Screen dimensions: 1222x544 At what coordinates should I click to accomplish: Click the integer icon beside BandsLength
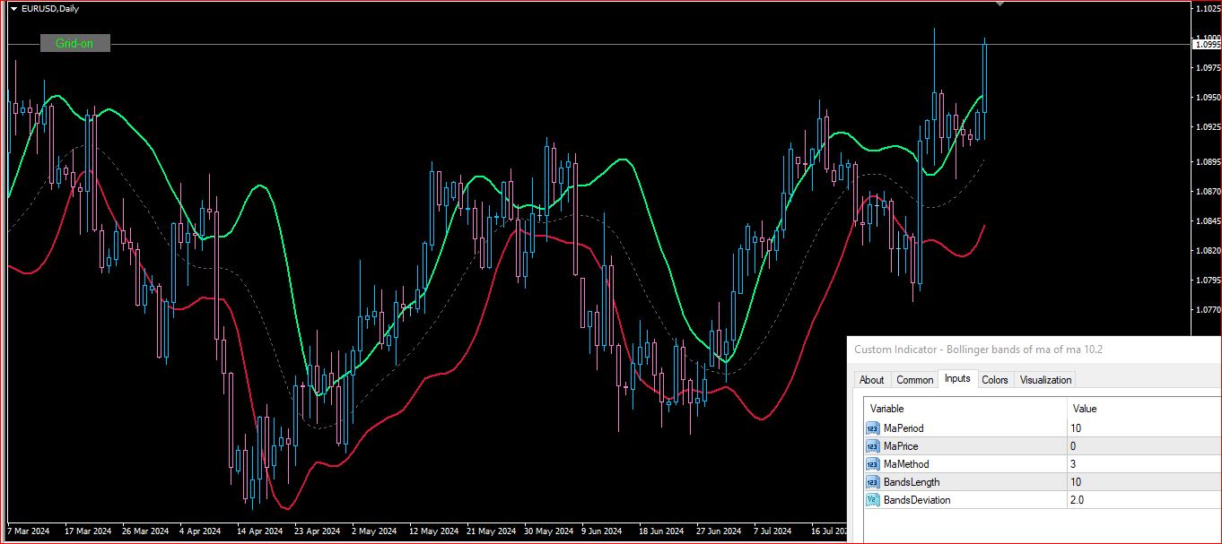pos(873,482)
